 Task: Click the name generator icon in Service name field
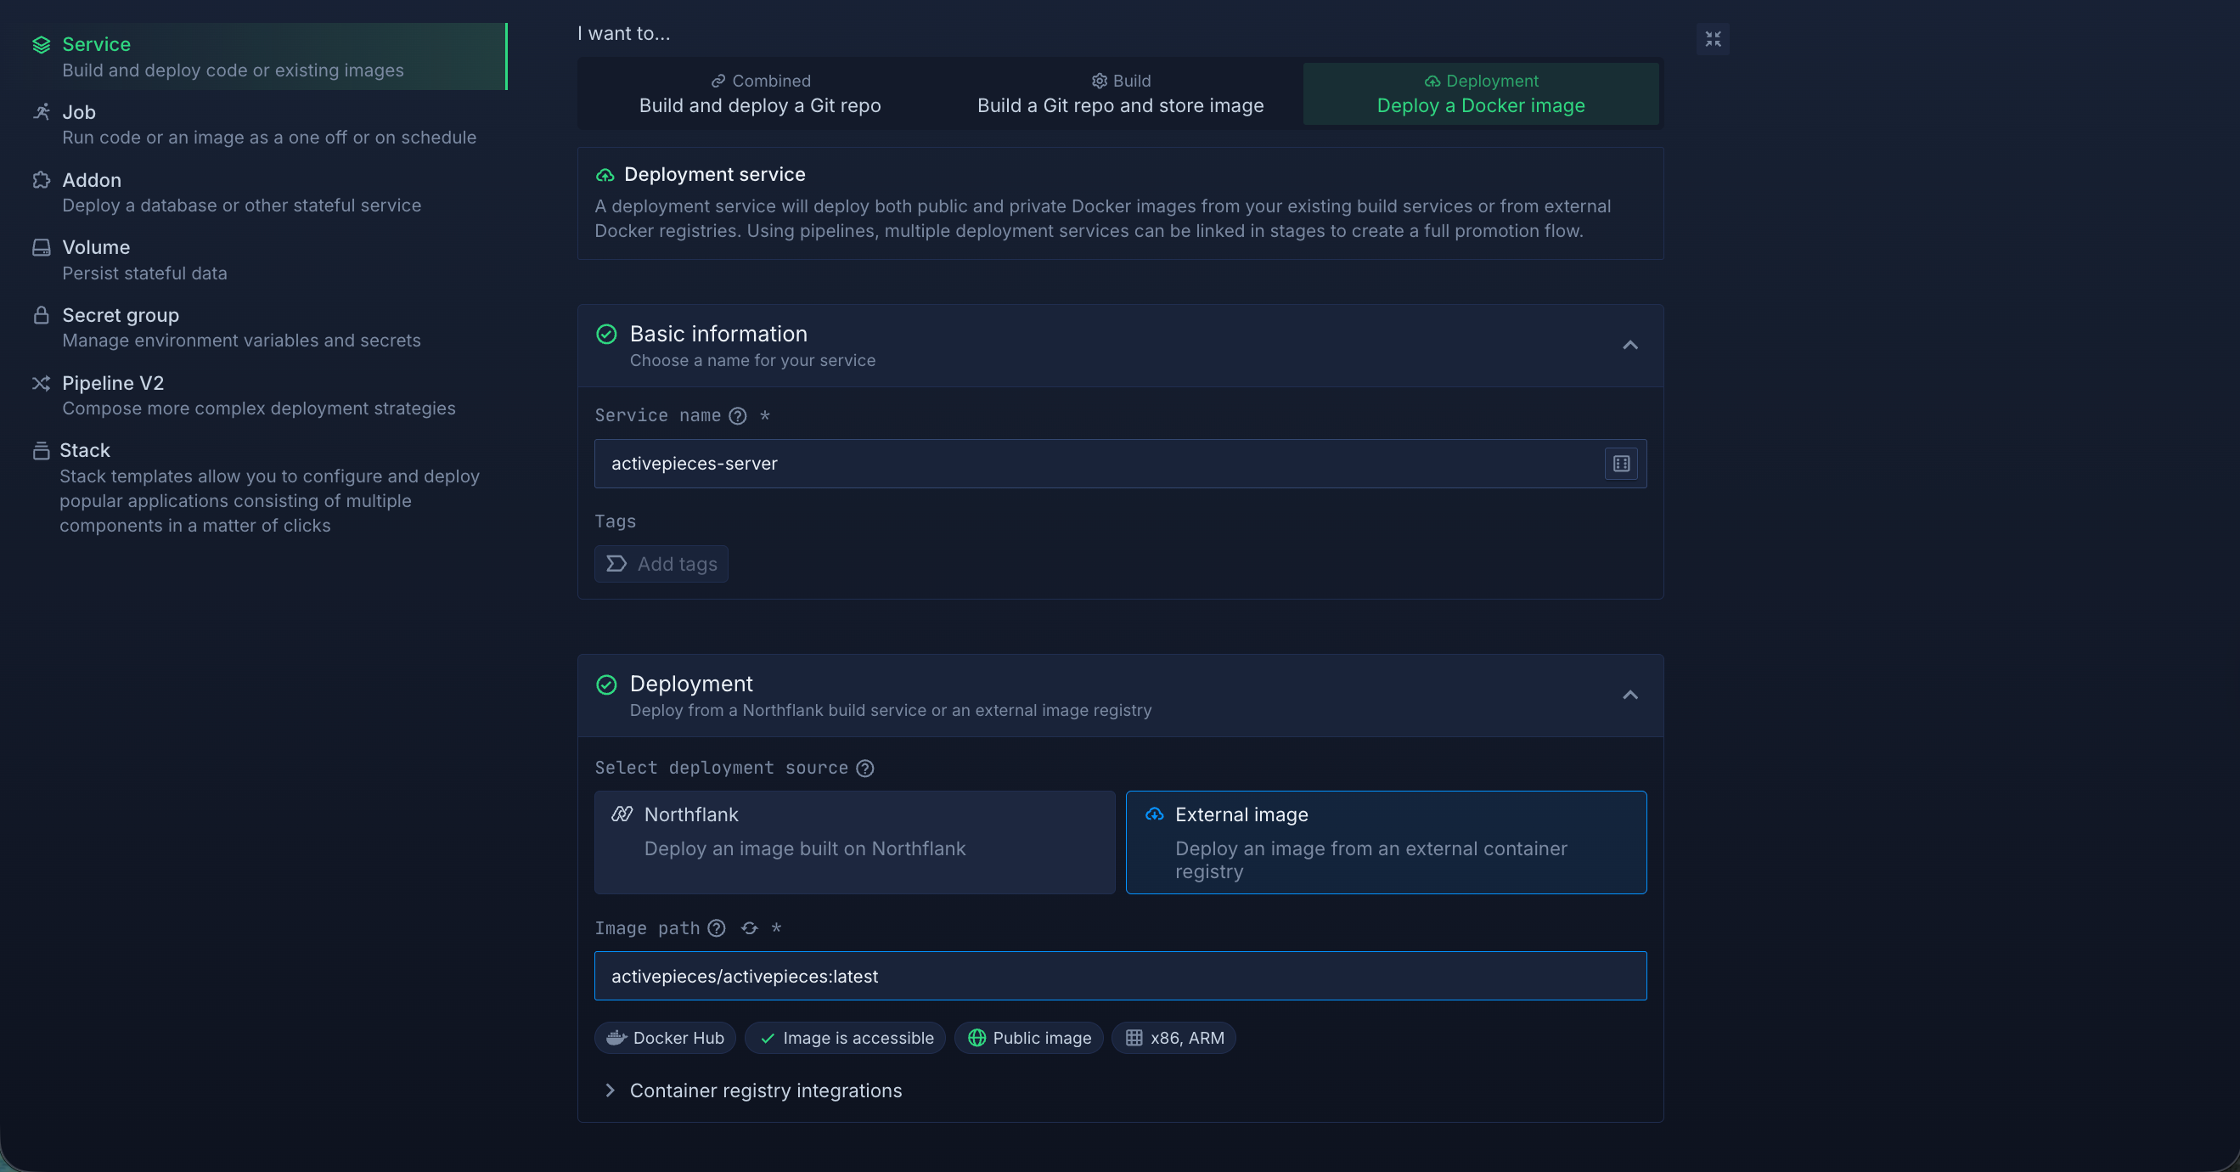[1621, 464]
